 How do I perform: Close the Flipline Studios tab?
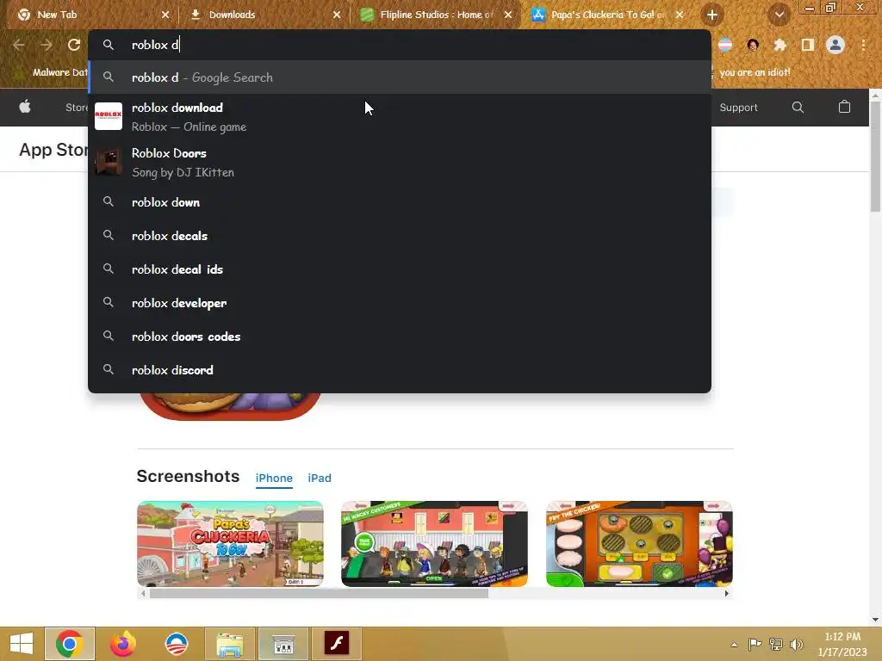coord(508,15)
